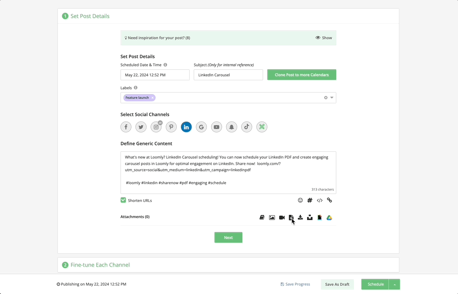Viewport: 458px width, 294px height.
Task: Attach a video with camera icon
Action: 282,218
